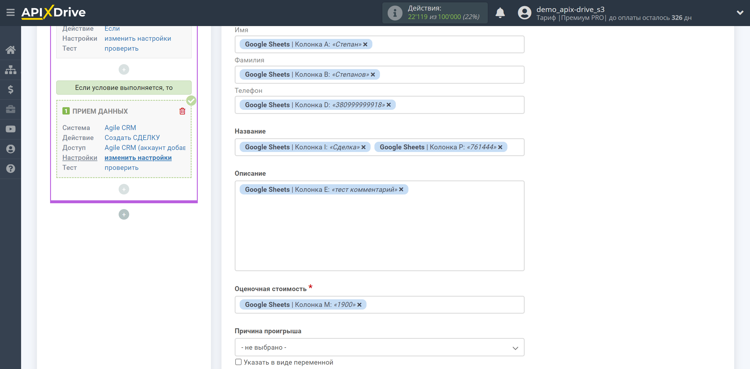Remove Колонка P «761444» tag
The height and width of the screenshot is (369, 750).
click(500, 147)
